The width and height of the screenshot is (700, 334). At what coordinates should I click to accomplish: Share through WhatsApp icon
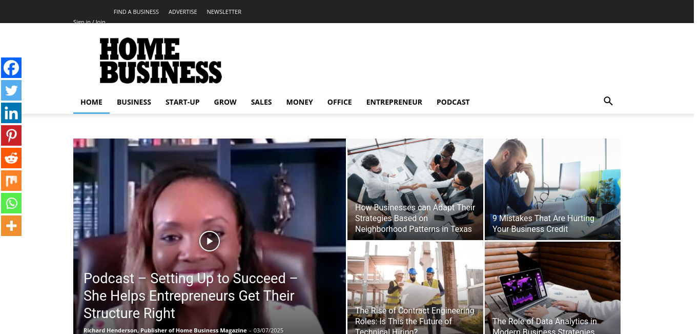pyautogui.click(x=11, y=203)
